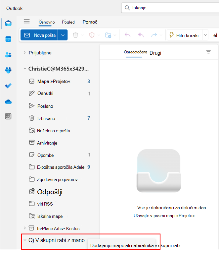Select the Drugi inbox tab
This screenshot has height=253, width=219.
coord(155,53)
